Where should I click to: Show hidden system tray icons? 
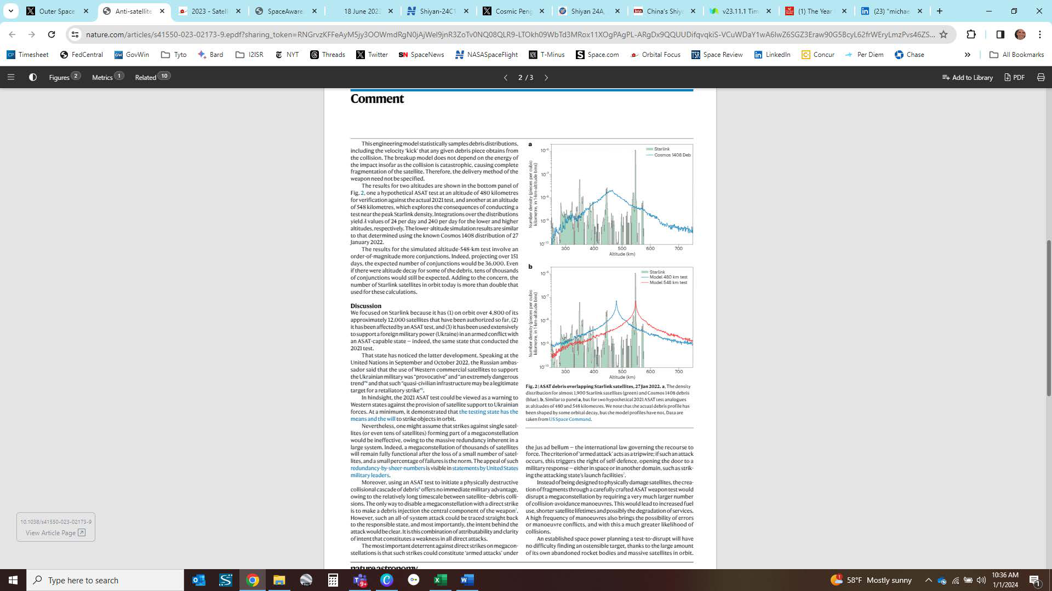928,580
